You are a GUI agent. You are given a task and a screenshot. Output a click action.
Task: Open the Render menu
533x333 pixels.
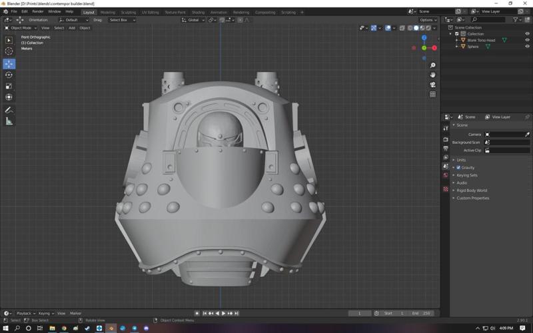pyautogui.click(x=38, y=11)
